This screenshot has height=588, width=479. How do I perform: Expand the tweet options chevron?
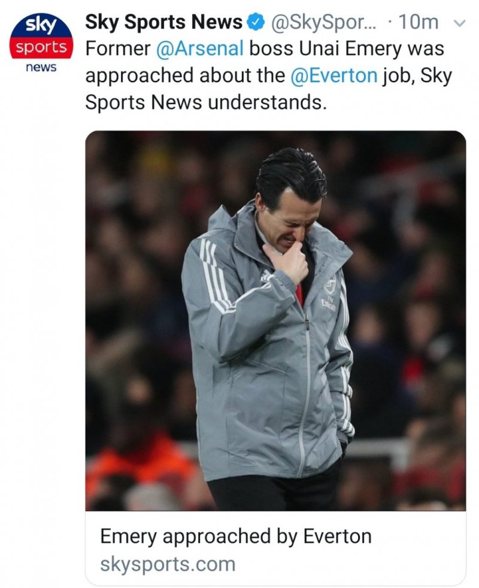[x=460, y=23]
